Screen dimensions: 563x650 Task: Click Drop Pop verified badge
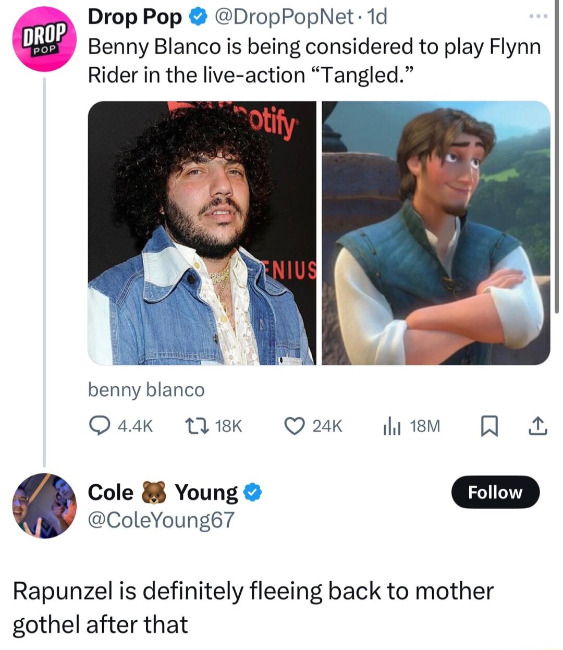pyautogui.click(x=196, y=18)
